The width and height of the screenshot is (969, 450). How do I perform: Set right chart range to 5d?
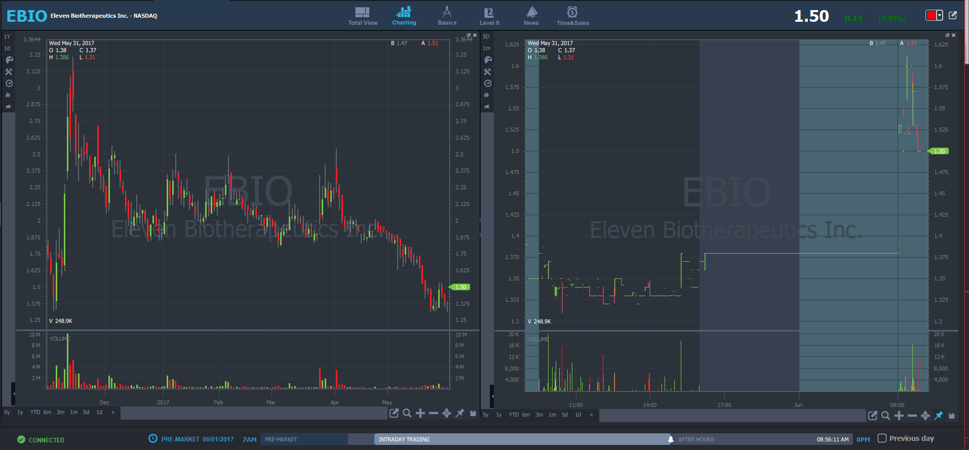[x=565, y=415]
